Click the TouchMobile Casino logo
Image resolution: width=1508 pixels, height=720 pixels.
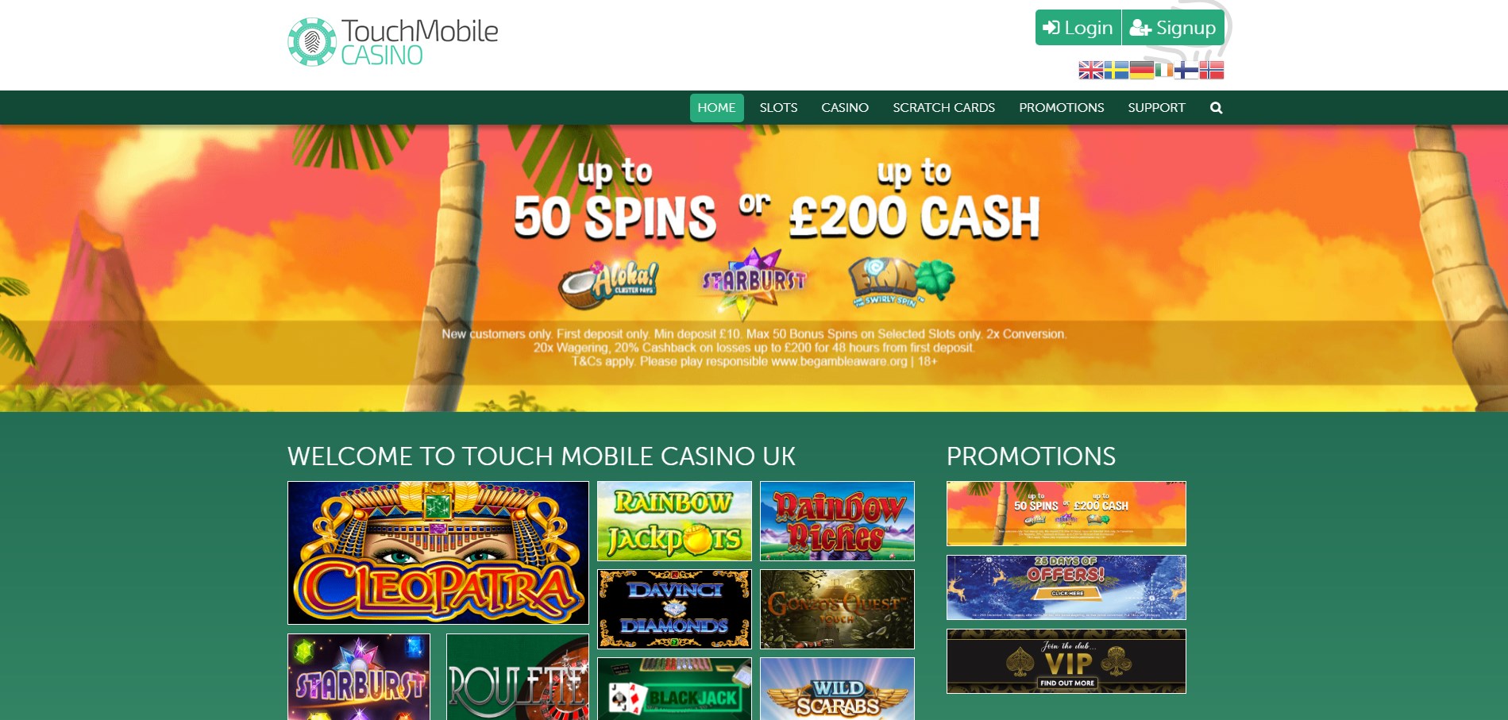click(x=393, y=42)
